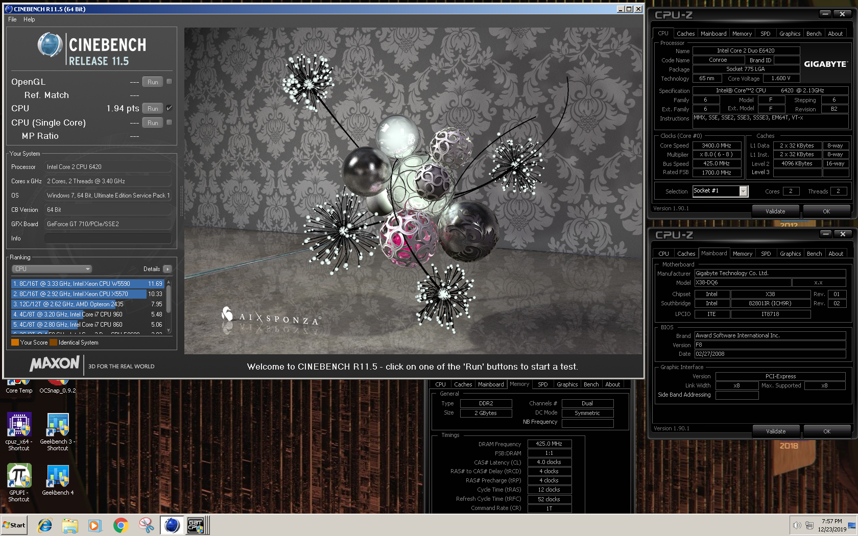Image resolution: width=858 pixels, height=536 pixels.
Task: Open the Core Temp desktop icon
Action: tap(19, 386)
